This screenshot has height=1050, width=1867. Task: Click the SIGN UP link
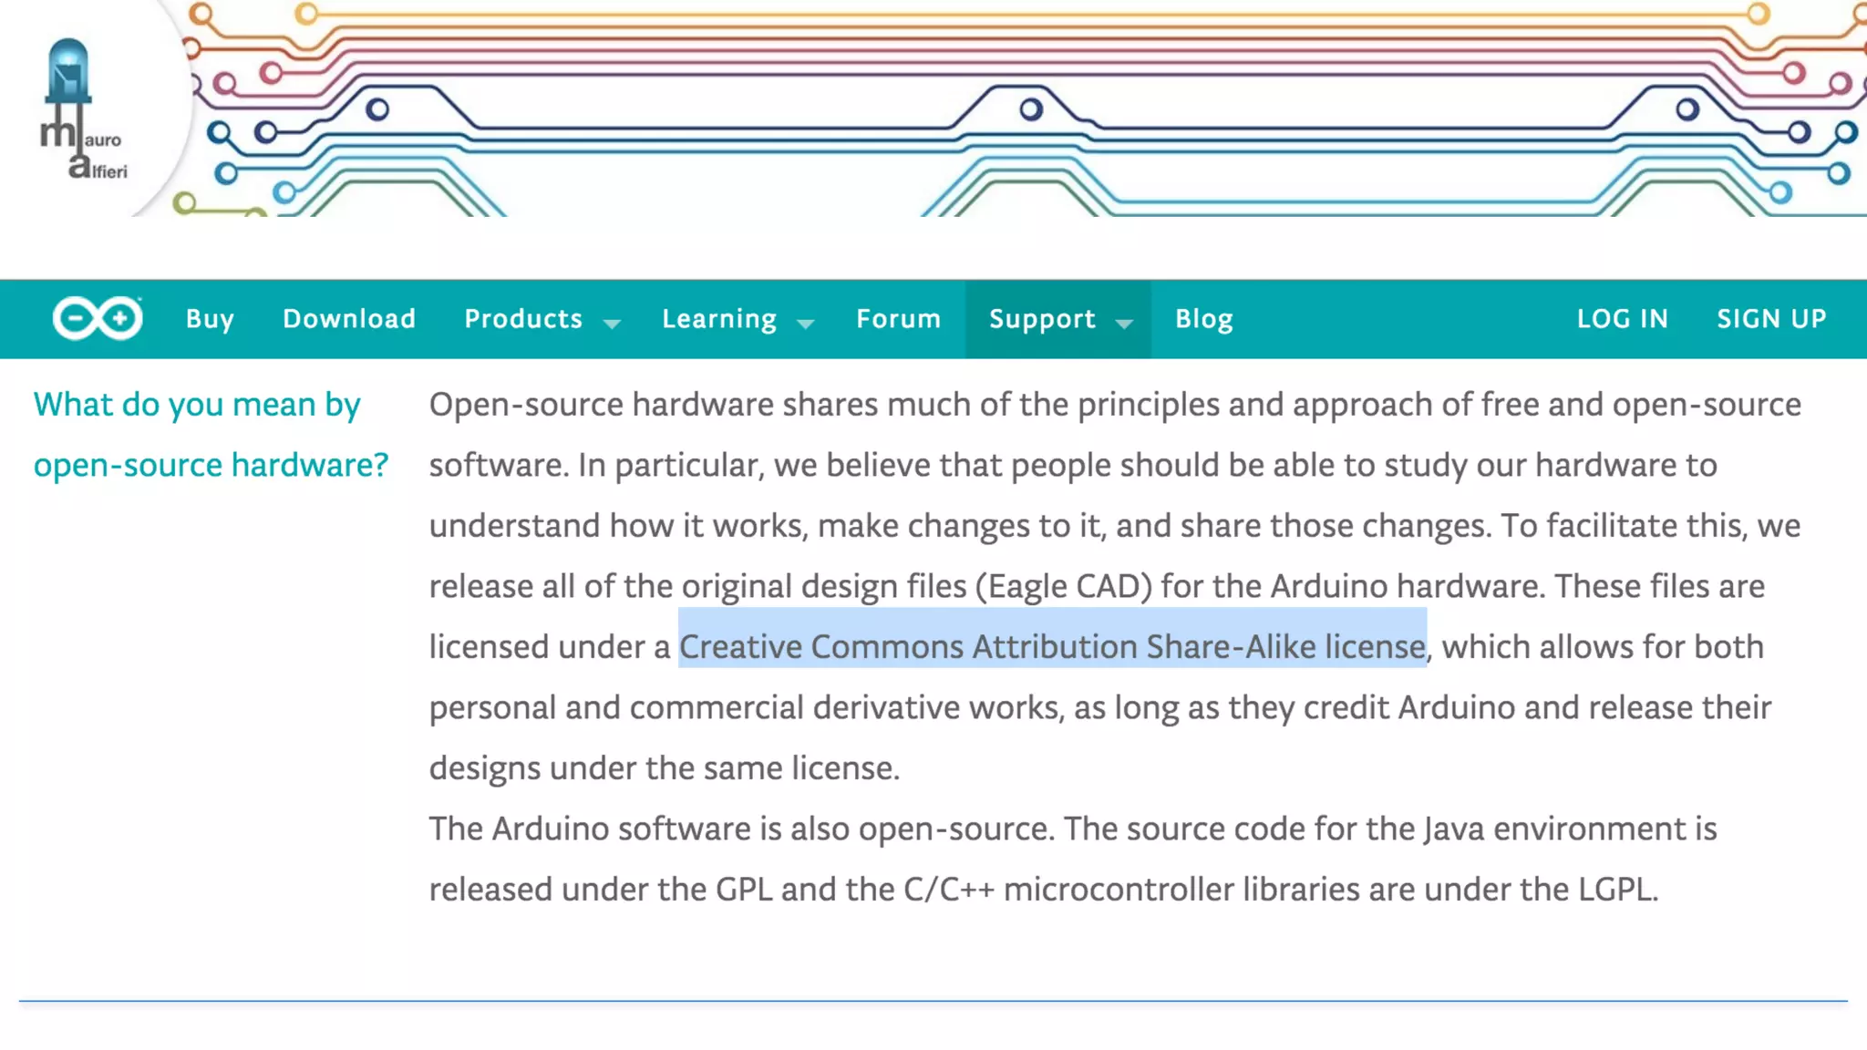(x=1771, y=318)
